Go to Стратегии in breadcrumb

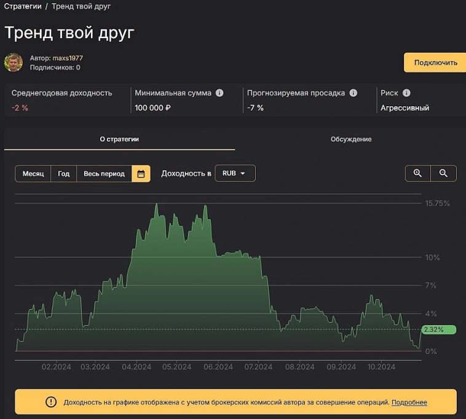[x=23, y=6]
